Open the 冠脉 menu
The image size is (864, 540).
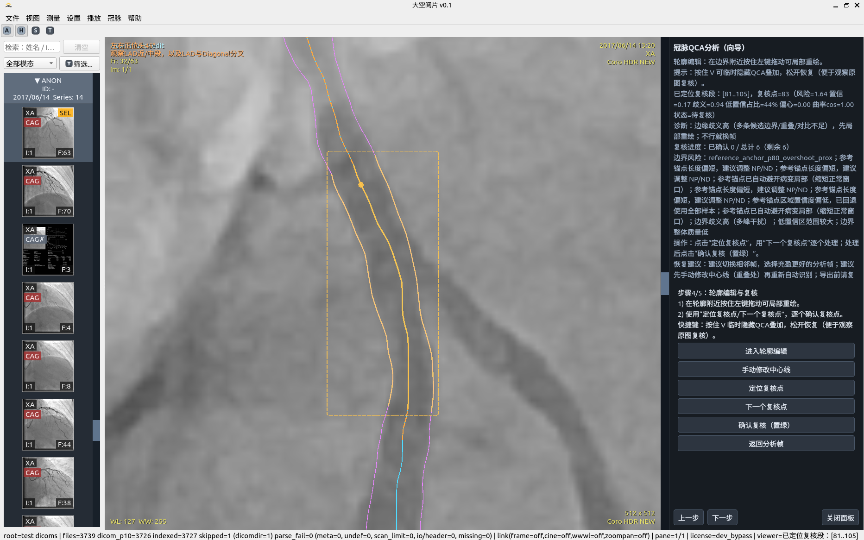click(x=114, y=18)
